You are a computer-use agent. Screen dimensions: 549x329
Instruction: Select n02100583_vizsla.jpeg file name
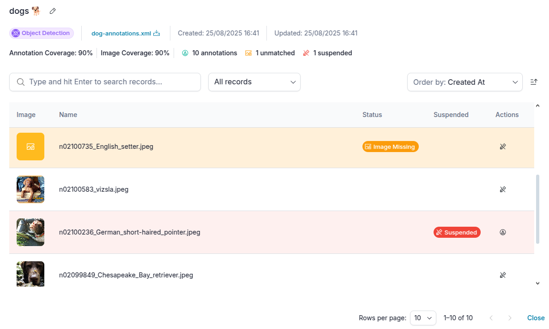94,189
